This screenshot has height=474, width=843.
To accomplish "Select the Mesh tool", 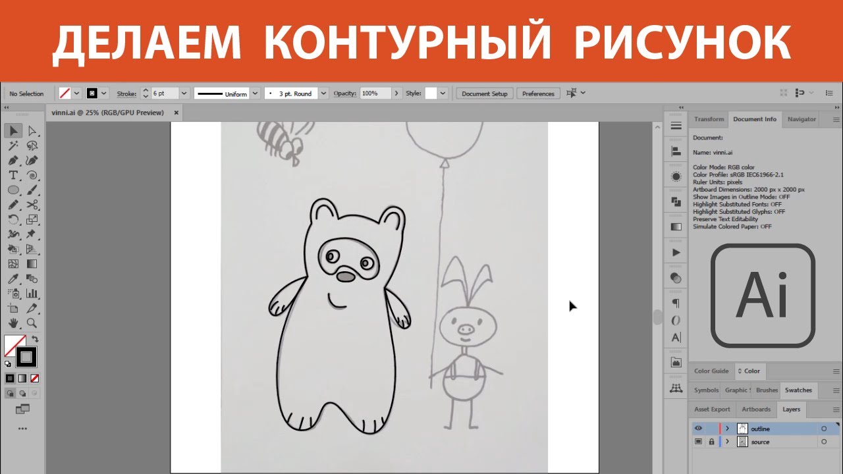I will pyautogui.click(x=13, y=264).
